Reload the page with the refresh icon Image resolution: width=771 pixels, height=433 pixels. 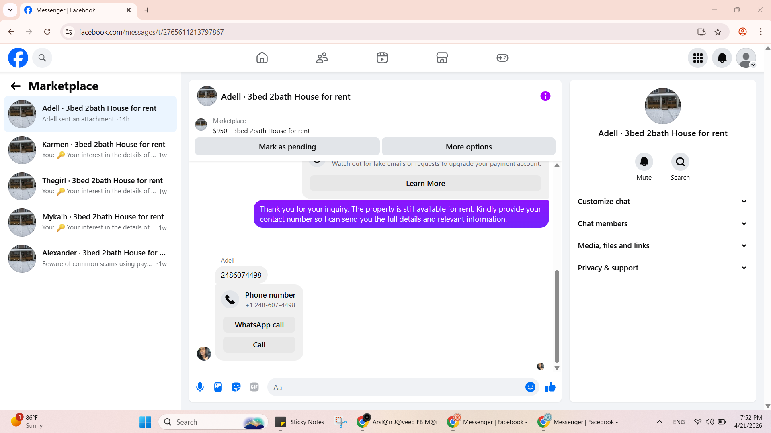click(47, 32)
